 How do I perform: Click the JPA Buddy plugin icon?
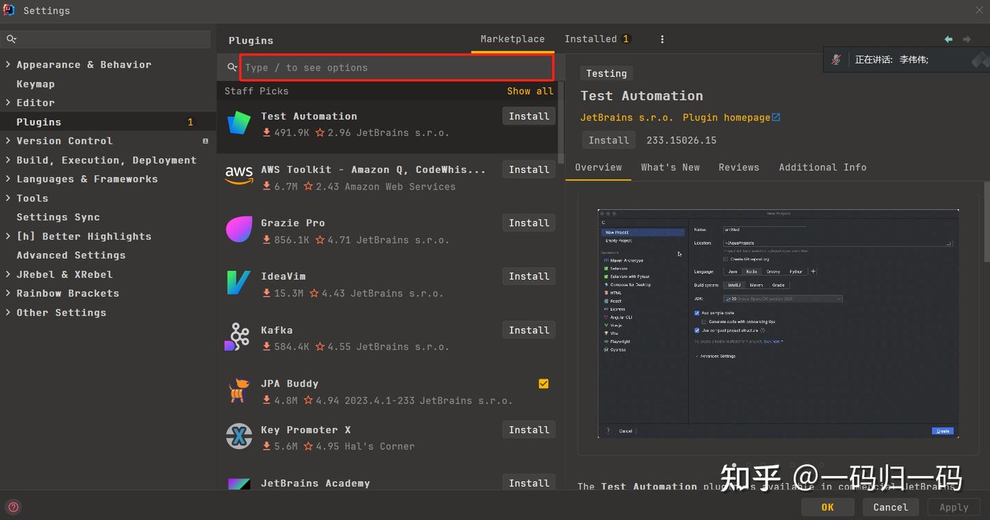(239, 390)
